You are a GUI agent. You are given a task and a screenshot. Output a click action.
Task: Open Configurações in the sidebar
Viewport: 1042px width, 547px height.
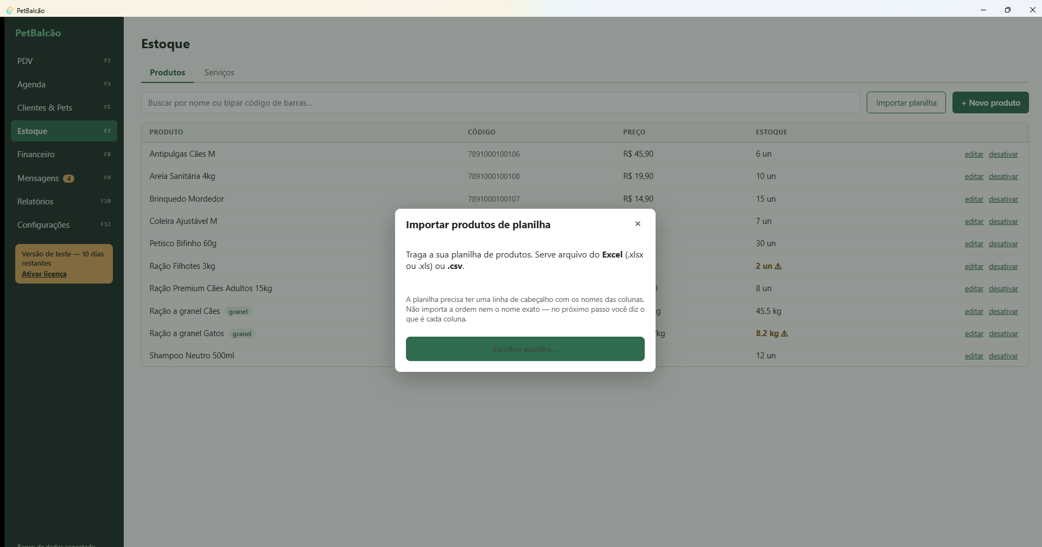tap(64, 225)
